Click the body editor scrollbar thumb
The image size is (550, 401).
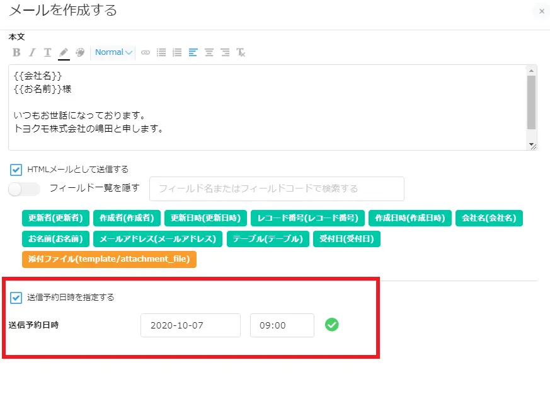click(x=531, y=103)
